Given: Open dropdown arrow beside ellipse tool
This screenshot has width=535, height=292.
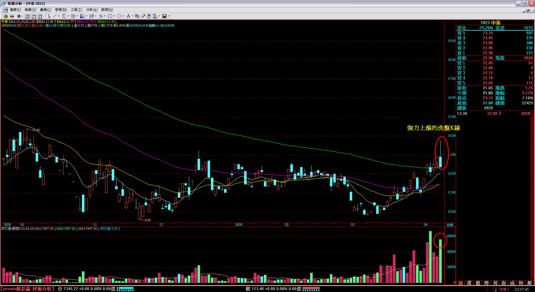Looking at the screenshot, I should (123, 16).
